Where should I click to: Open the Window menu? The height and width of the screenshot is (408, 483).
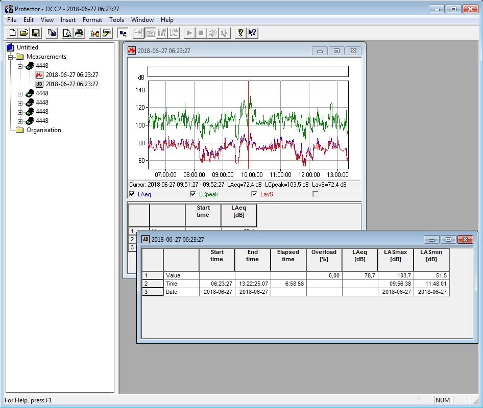142,20
